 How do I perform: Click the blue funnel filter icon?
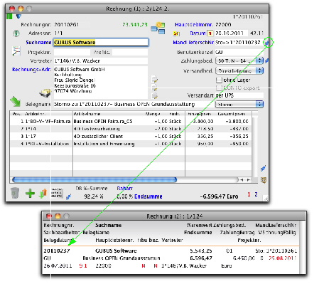click(x=18, y=16)
